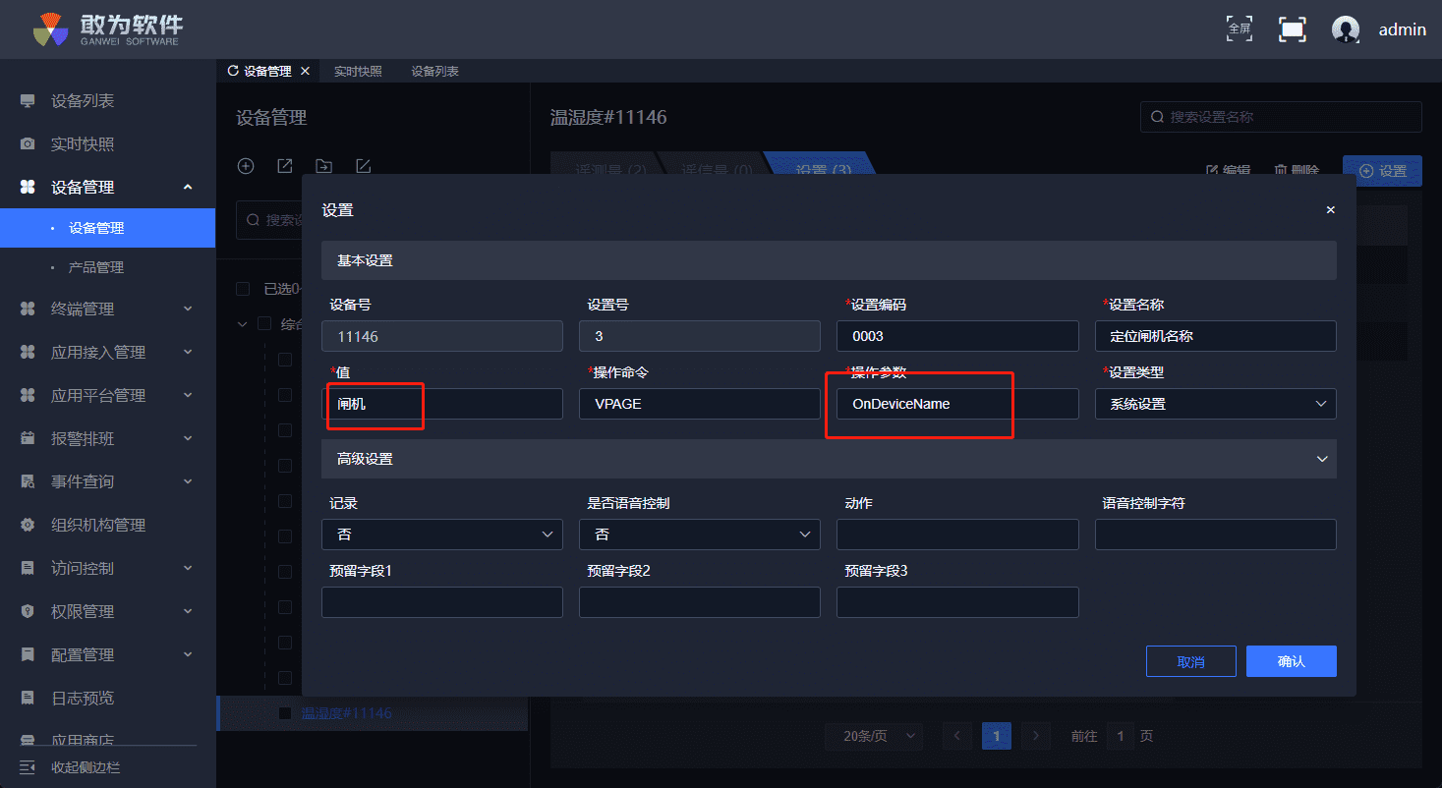
Task: Select 温湿度#11146 in the device tree
Action: click(346, 713)
